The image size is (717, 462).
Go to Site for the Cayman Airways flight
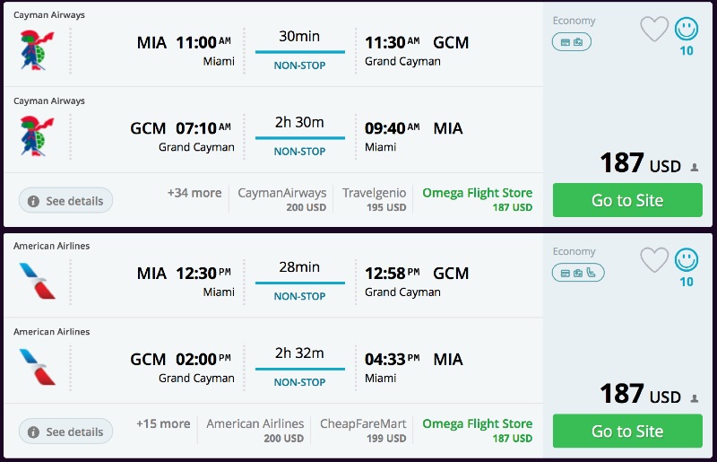(x=627, y=200)
